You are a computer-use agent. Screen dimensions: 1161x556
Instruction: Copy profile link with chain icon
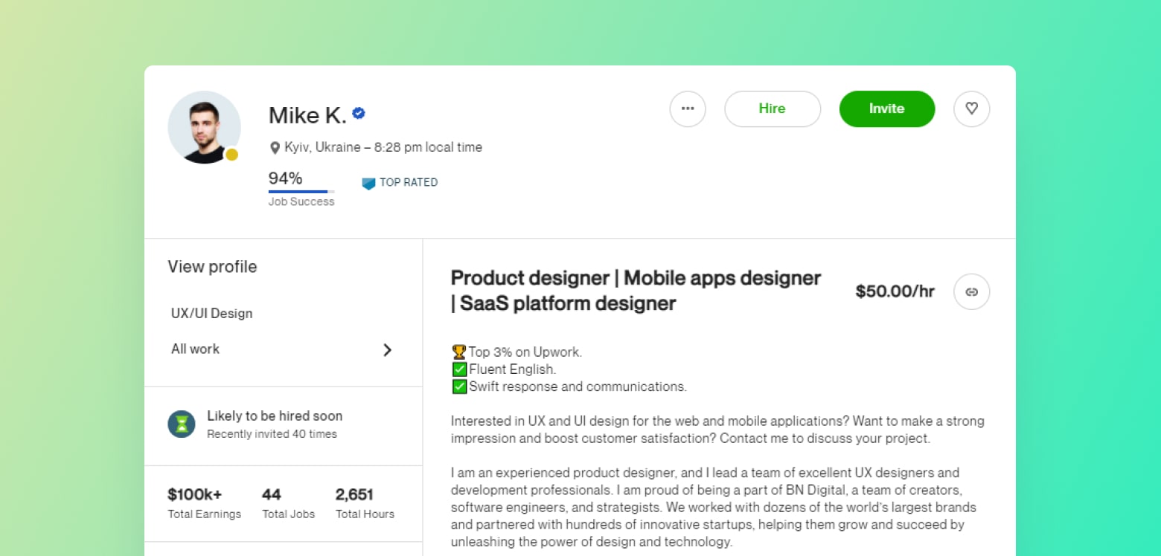pos(972,291)
